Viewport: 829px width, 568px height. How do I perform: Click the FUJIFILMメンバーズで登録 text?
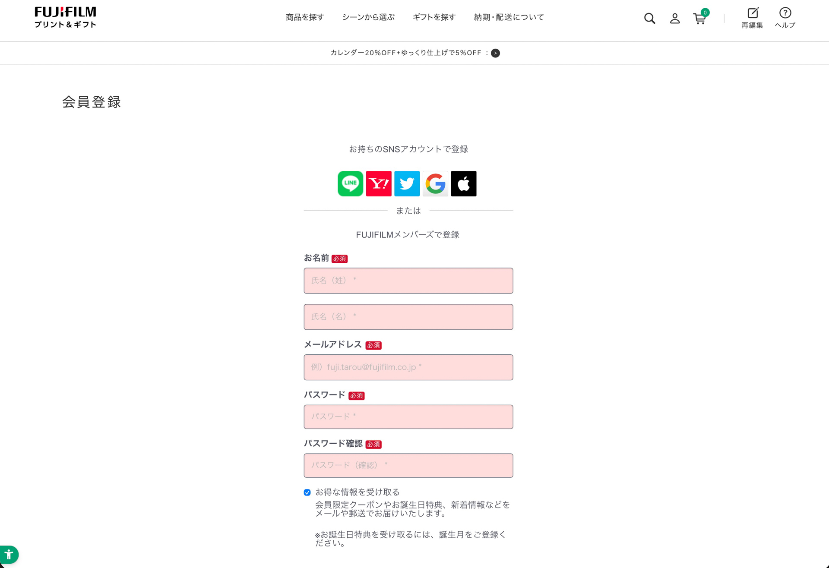pos(408,235)
